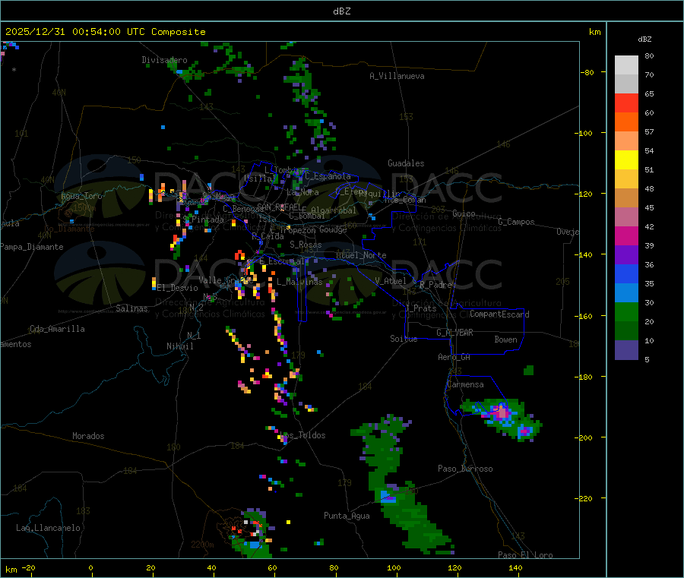Select the 54 dBZ yellow legend swatch
Viewport: 684px width, 578px height.
[626, 160]
